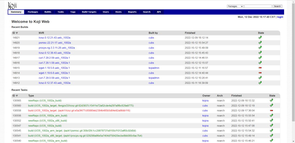Click success checkmark for build 14919
The width and height of the screenshot is (295, 143).
click(260, 47)
